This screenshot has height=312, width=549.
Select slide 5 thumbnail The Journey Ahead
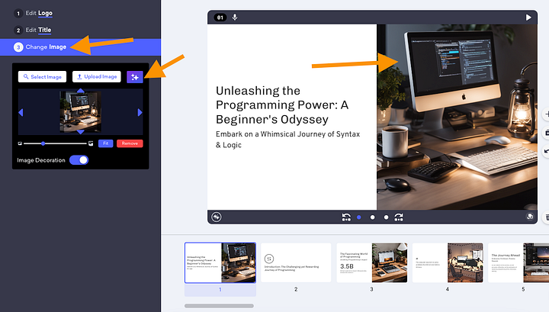point(518,262)
